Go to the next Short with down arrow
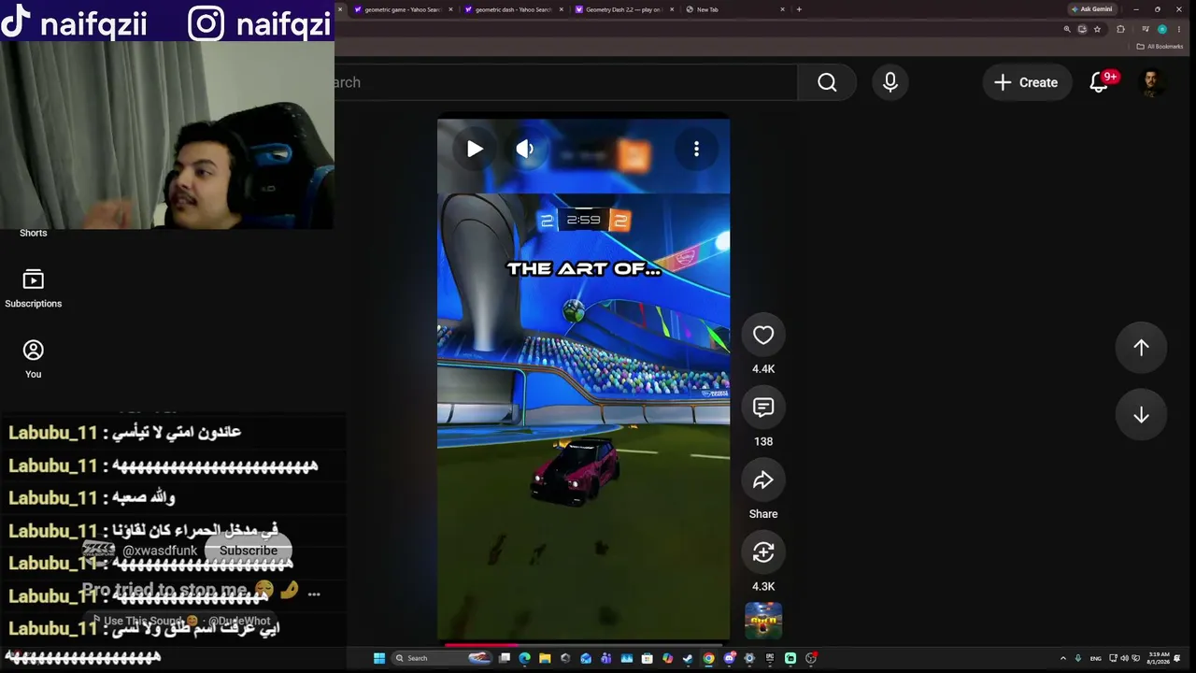This screenshot has height=673, width=1196. [x=1141, y=415]
